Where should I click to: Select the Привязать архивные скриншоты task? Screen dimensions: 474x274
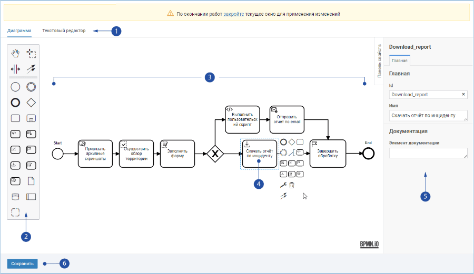point(95,154)
